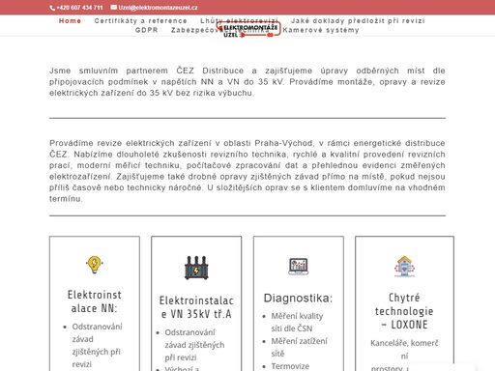Click the smart home house icon
The image size is (495, 371).
(x=404, y=267)
